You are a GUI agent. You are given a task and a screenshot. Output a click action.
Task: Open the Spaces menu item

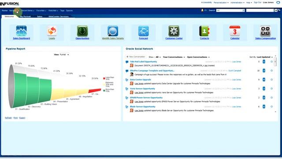[69, 11]
